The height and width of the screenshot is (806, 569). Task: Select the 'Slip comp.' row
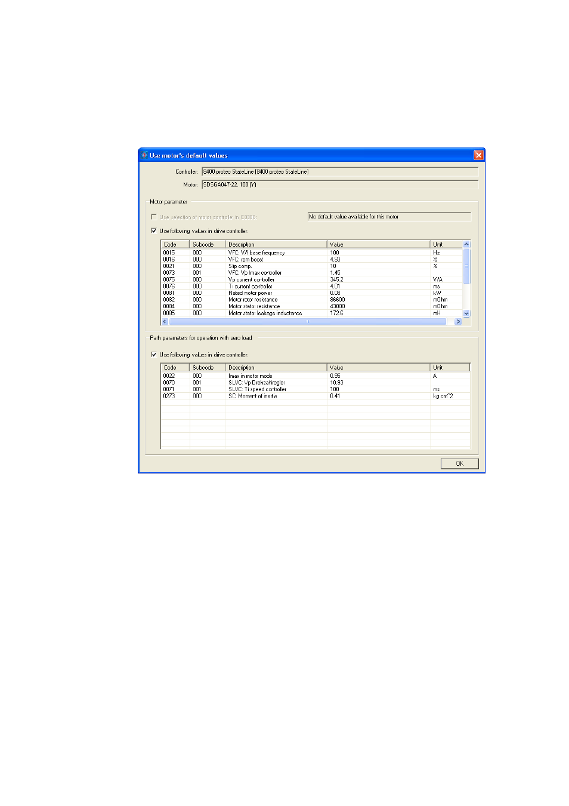pyautogui.click(x=312, y=266)
